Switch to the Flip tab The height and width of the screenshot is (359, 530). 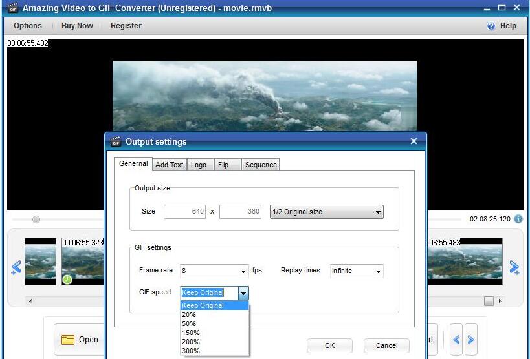pos(228,165)
